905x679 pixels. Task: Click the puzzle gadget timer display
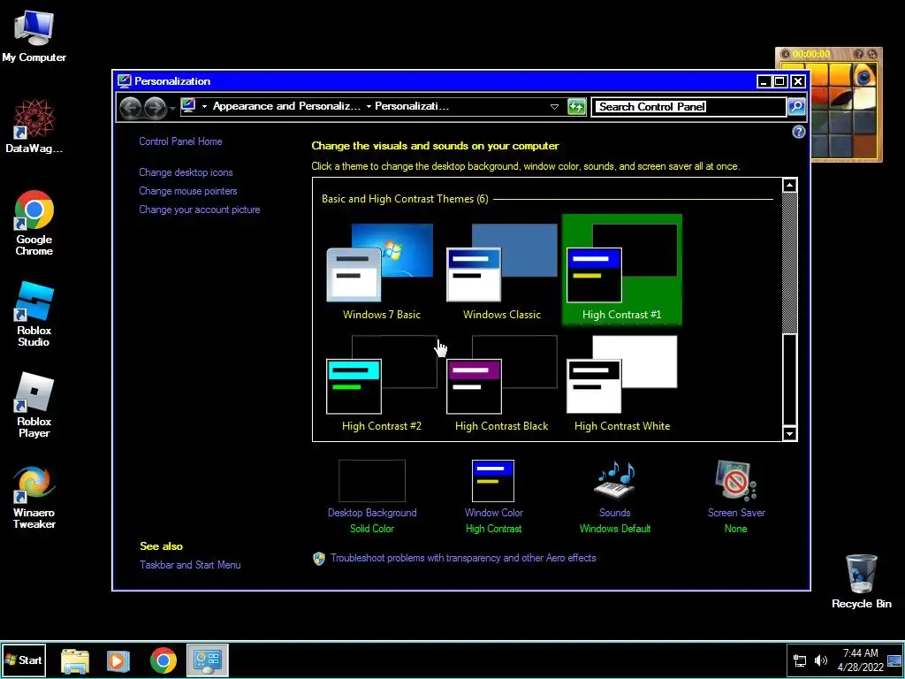(811, 54)
